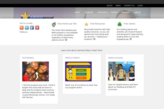164x109 pixels.
Task: Open the Facebook social icon
Action: coord(32,28)
